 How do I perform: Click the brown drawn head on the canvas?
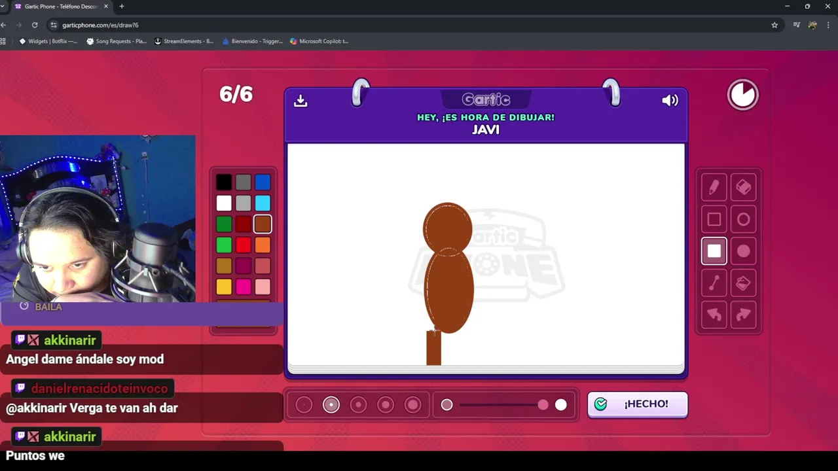tap(448, 228)
